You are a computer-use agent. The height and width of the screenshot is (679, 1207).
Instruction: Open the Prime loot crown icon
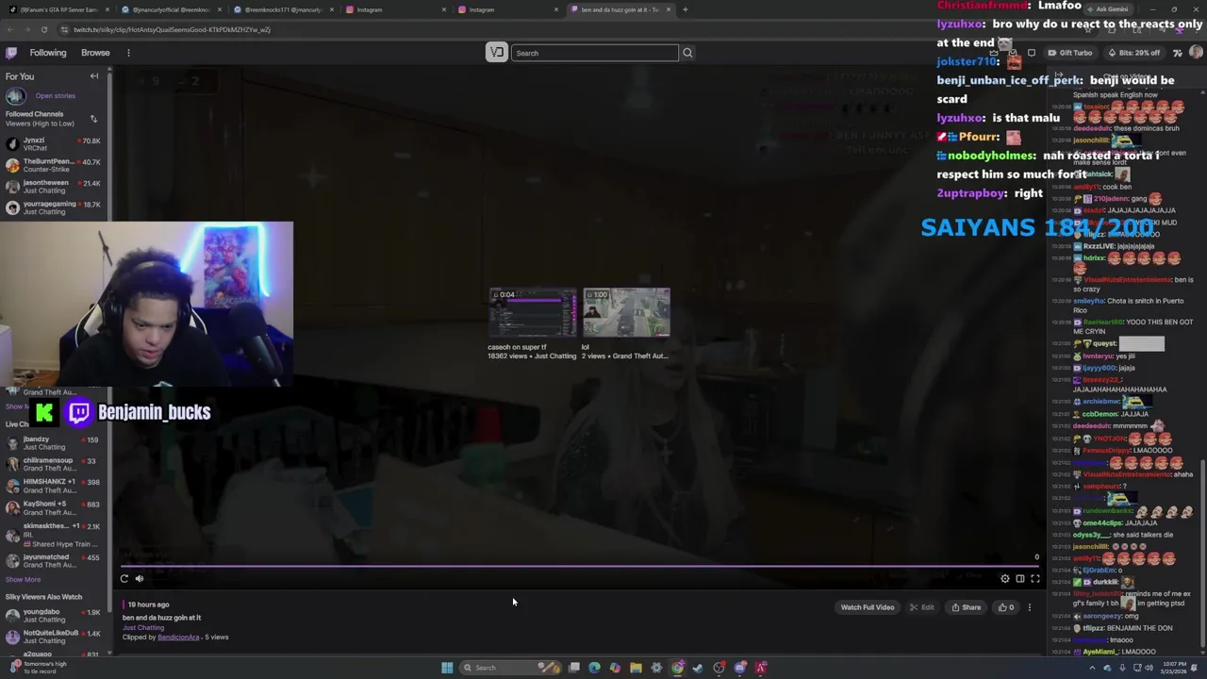tap(993, 53)
